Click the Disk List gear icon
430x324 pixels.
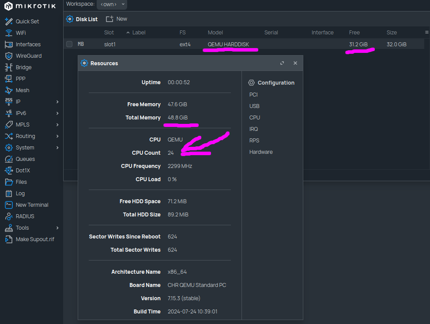click(x=70, y=19)
